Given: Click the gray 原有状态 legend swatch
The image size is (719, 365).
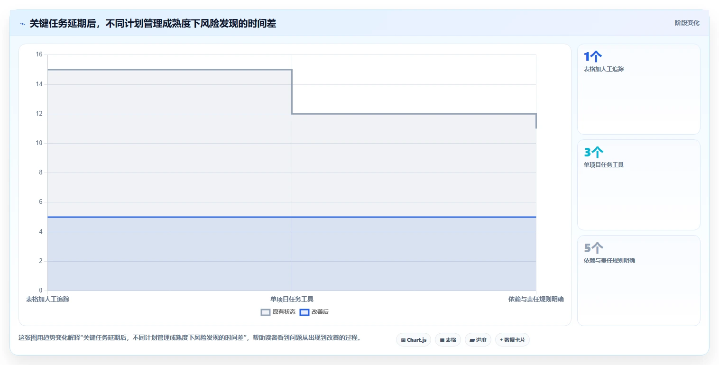Looking at the screenshot, I should point(266,312).
